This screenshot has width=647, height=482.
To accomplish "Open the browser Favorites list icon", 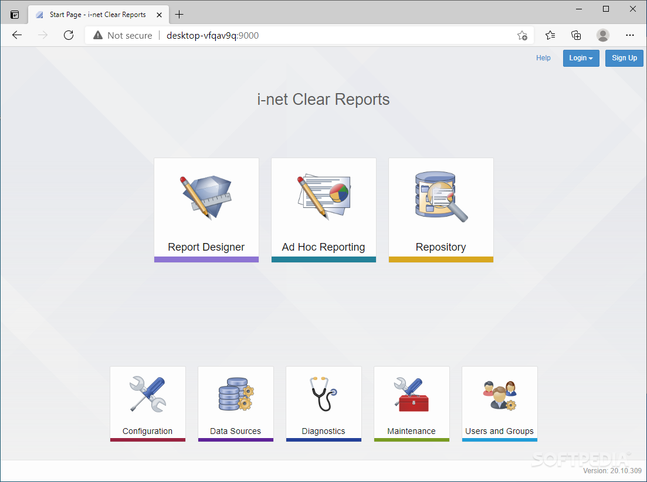I will point(550,35).
